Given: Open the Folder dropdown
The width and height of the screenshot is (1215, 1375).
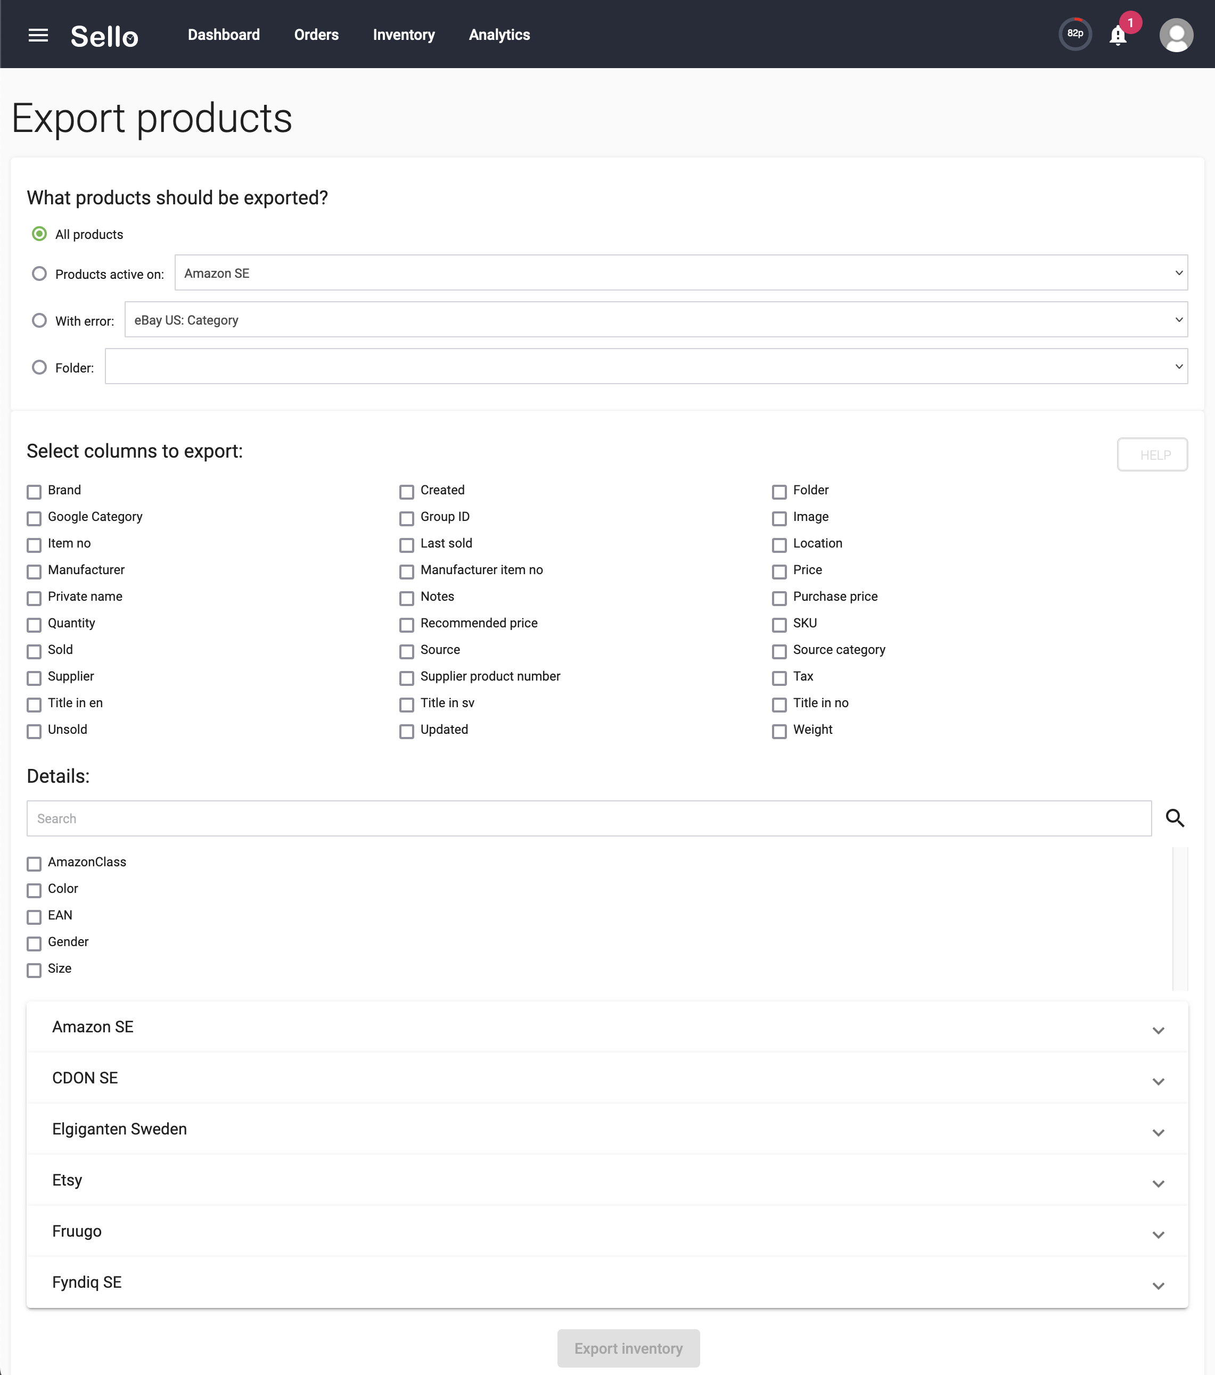Looking at the screenshot, I should click(x=646, y=366).
